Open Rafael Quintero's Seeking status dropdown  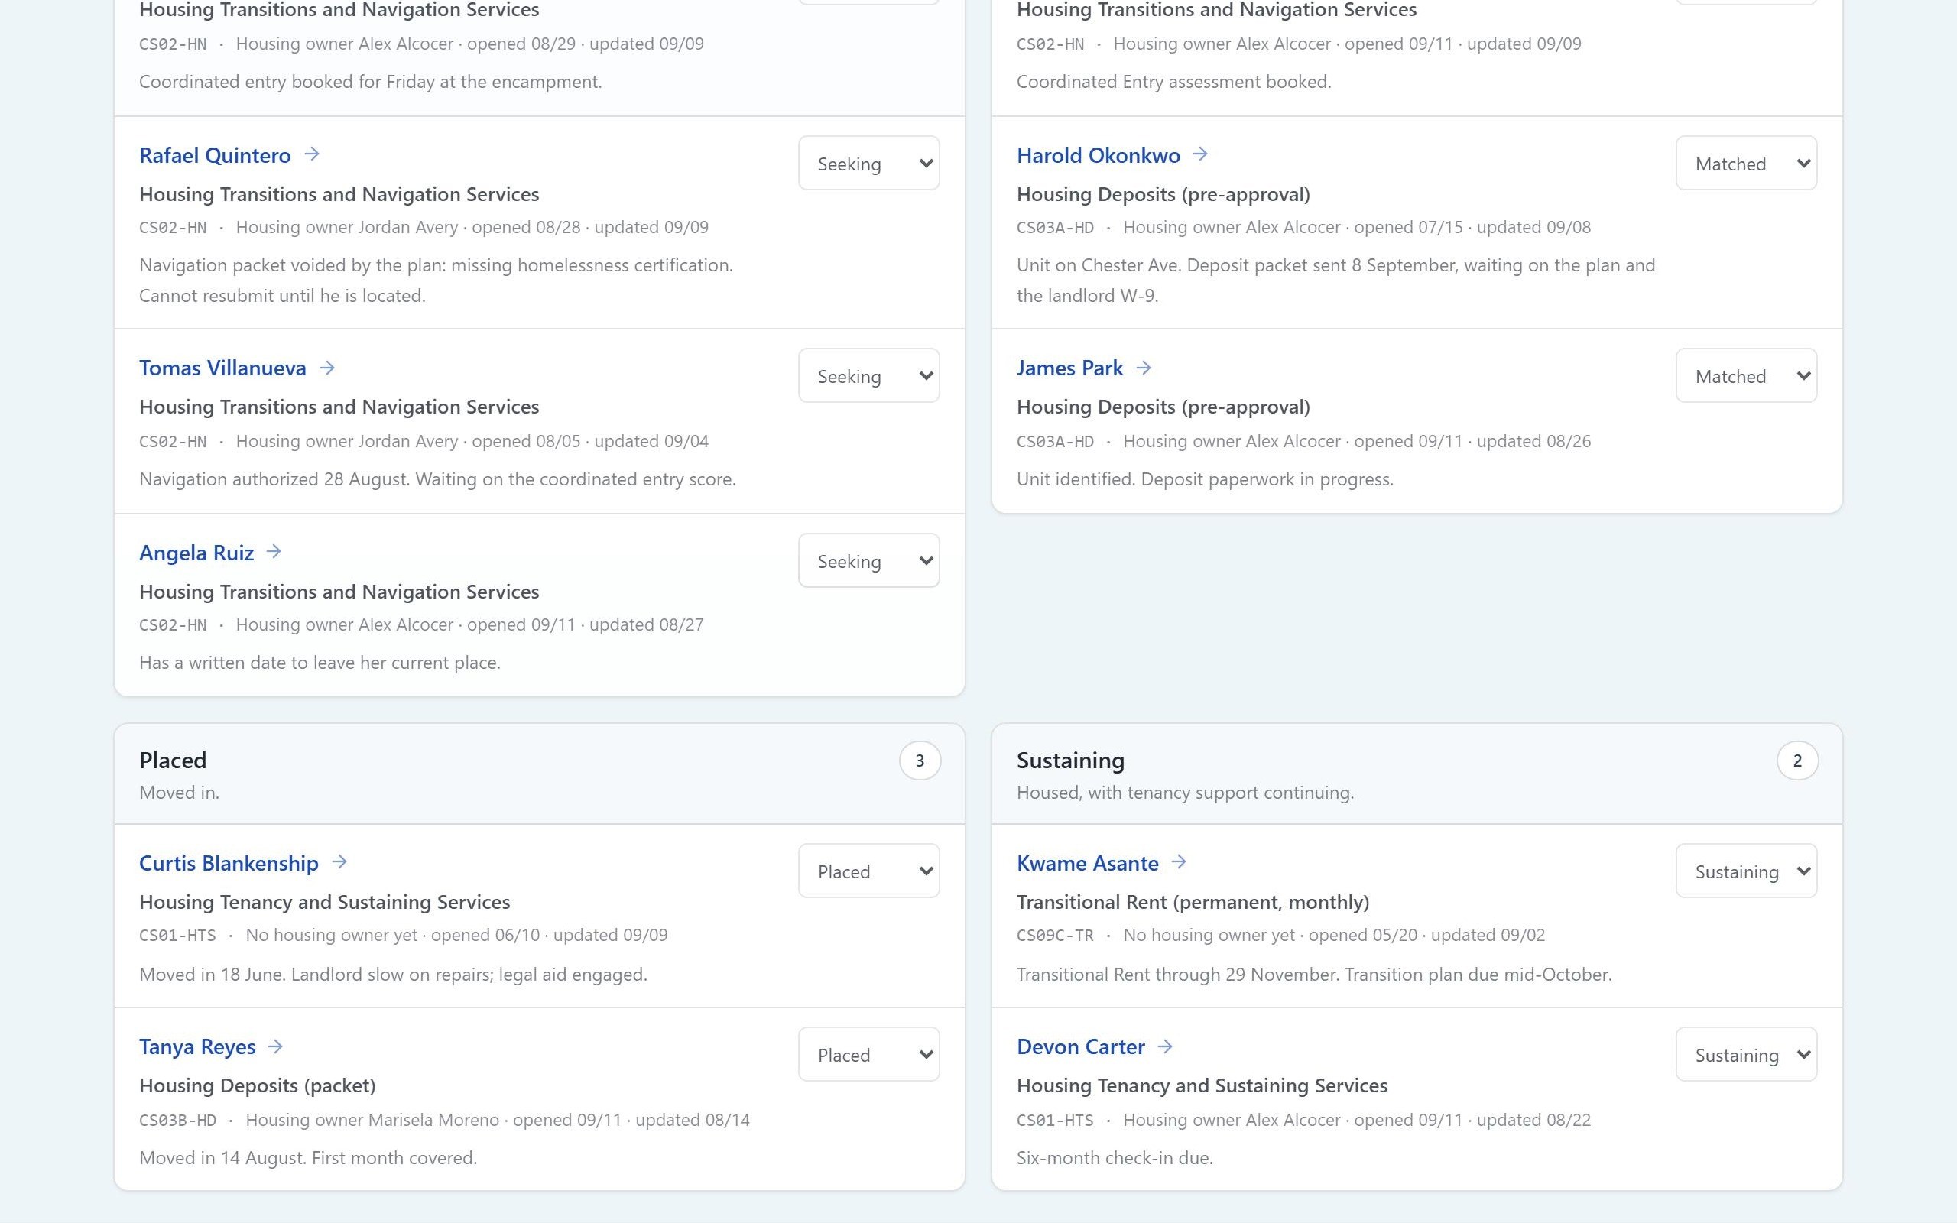868,164
